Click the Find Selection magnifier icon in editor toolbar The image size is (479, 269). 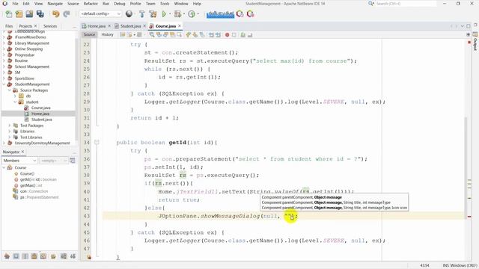152,35
